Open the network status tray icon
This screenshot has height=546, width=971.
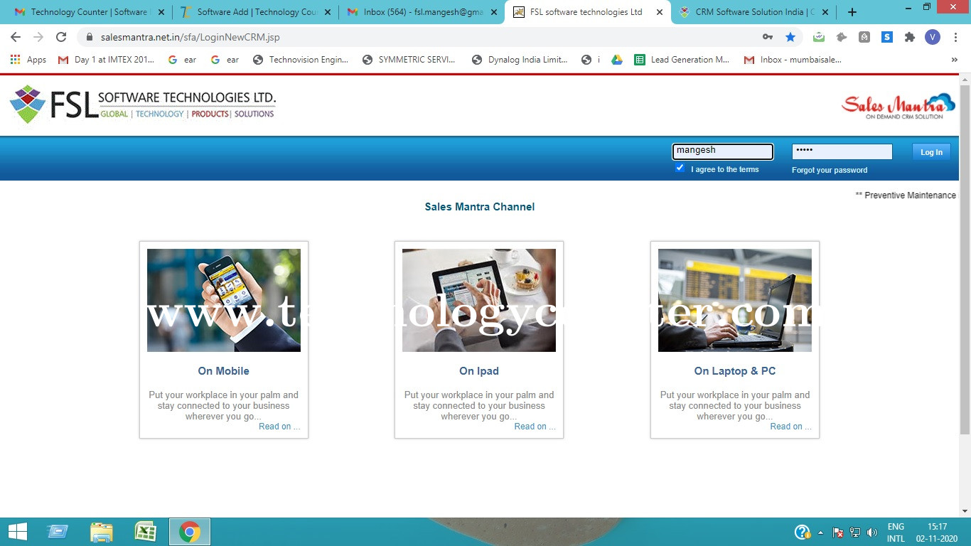(855, 532)
